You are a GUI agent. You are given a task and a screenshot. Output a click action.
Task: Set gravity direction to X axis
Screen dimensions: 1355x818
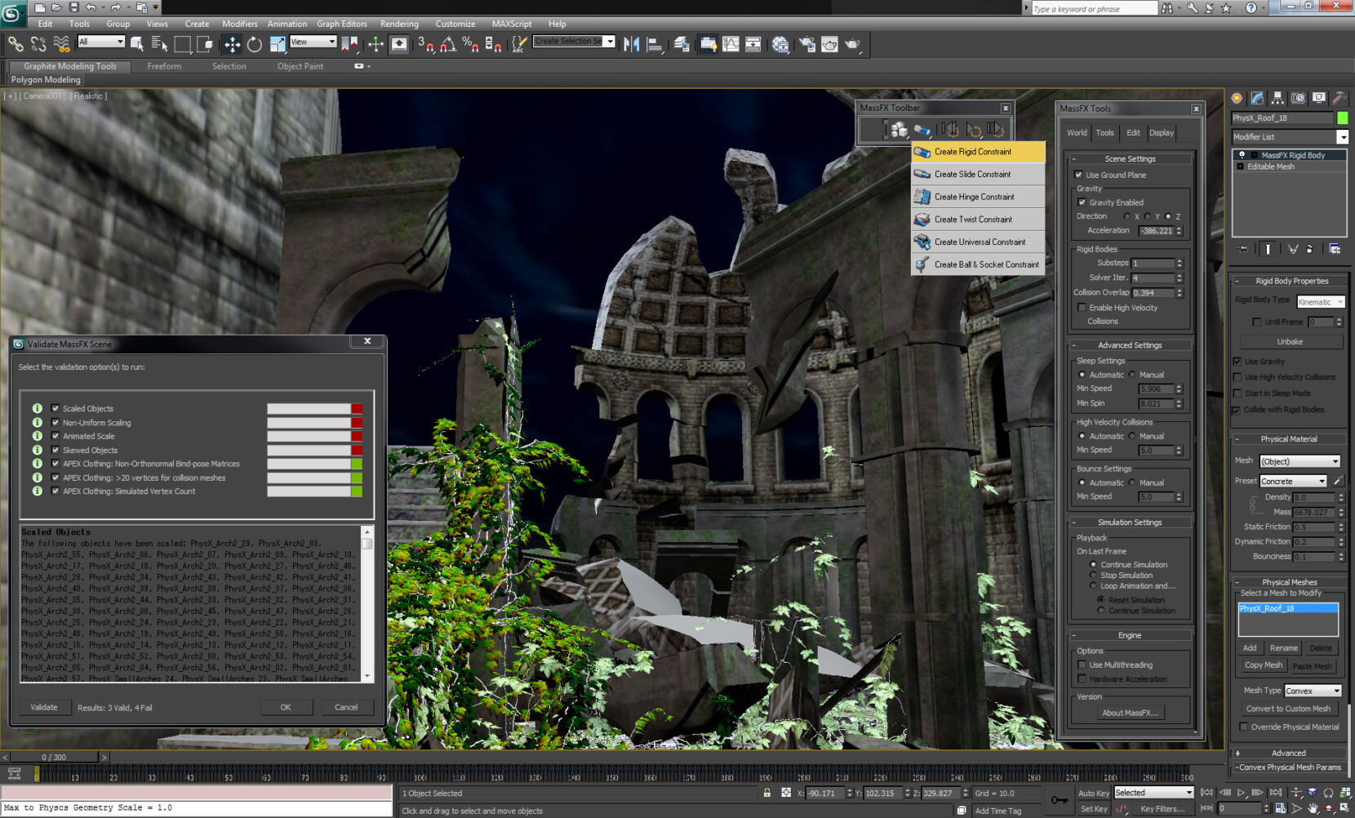pos(1127,216)
